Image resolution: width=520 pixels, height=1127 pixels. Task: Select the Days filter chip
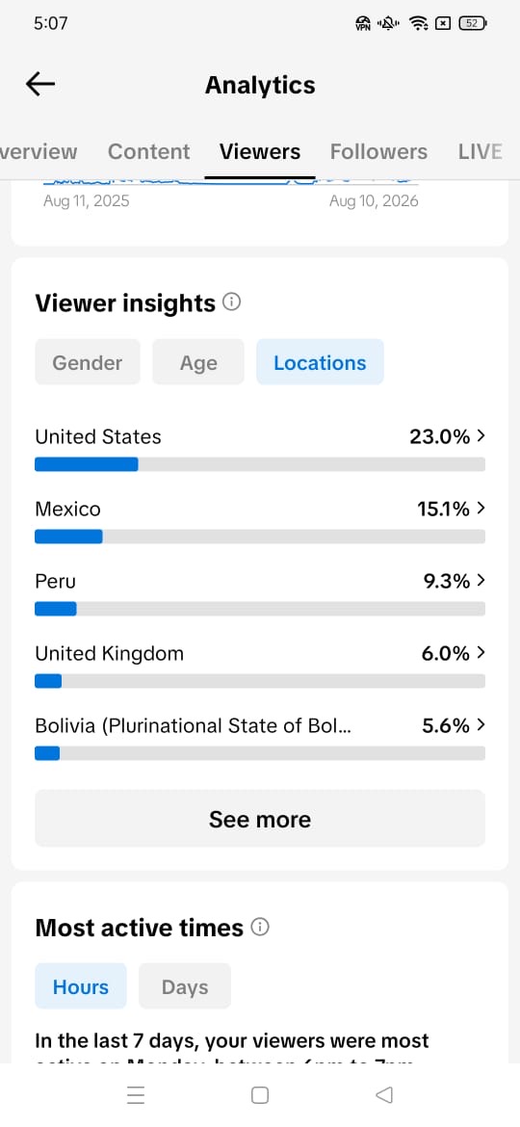click(185, 986)
